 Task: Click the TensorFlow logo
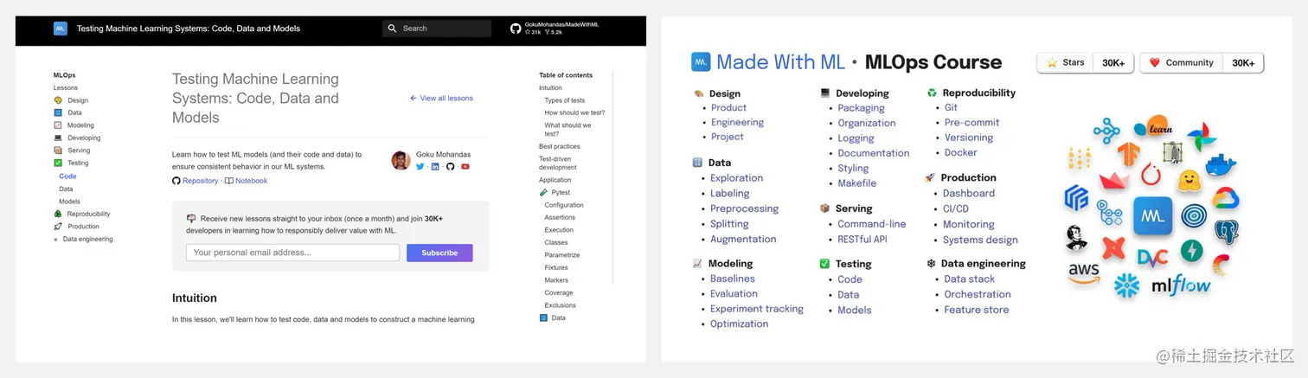point(1129,154)
